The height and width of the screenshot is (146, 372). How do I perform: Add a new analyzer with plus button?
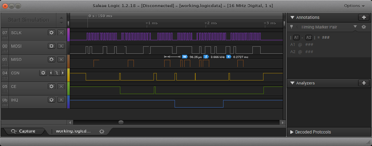(x=364, y=83)
